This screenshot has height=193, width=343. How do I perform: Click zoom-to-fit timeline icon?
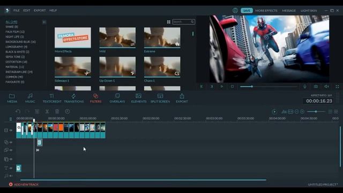(x=290, y=112)
